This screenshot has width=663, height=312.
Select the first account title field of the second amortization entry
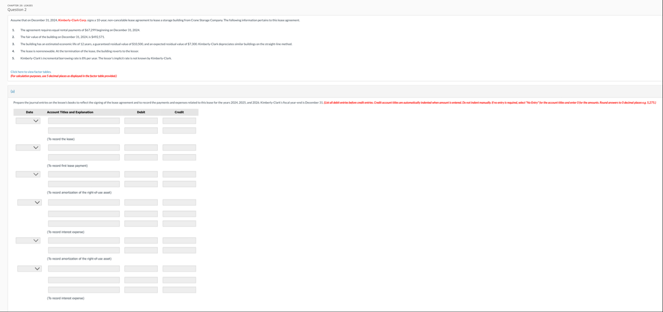(84, 240)
